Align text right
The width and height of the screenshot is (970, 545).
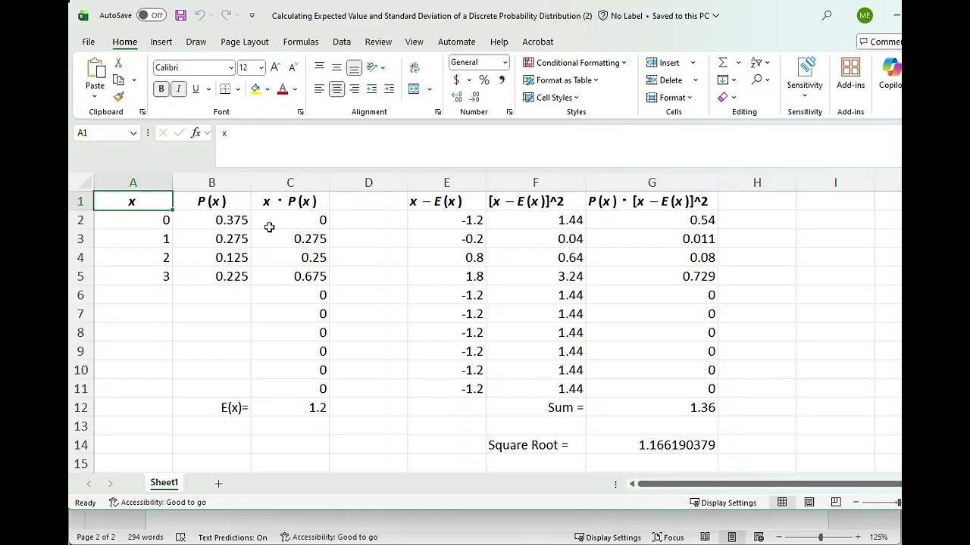(354, 89)
